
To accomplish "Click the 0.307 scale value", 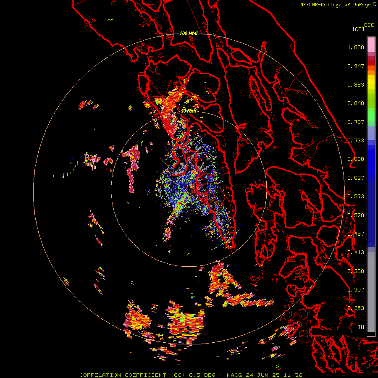I will click(356, 290).
